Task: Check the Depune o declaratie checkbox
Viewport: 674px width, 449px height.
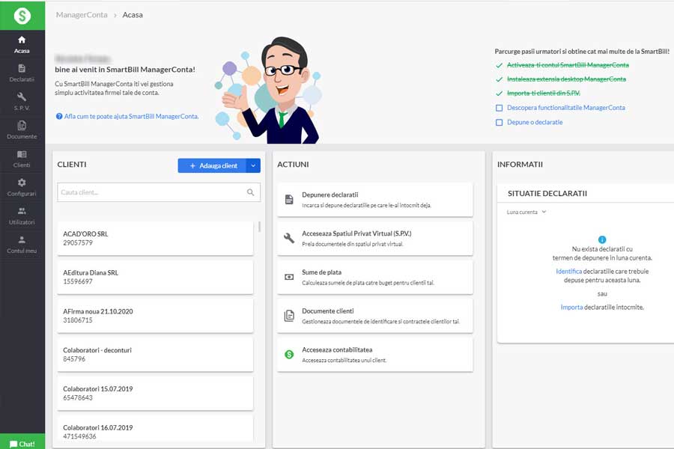Action: click(500, 122)
